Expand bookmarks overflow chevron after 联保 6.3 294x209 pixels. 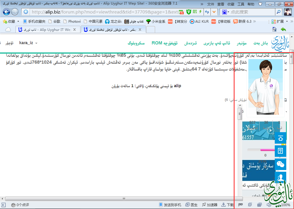tap(254, 21)
